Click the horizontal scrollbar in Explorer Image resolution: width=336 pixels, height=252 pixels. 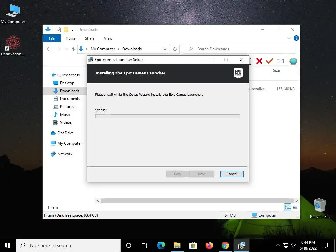[197, 200]
